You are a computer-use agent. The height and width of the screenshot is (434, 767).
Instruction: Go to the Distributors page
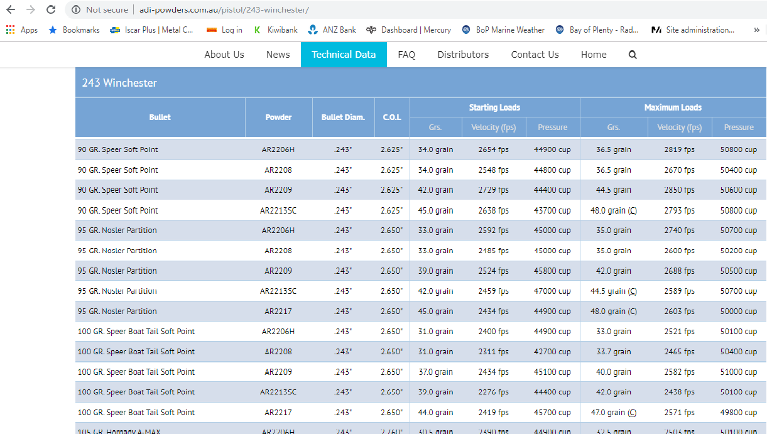463,55
